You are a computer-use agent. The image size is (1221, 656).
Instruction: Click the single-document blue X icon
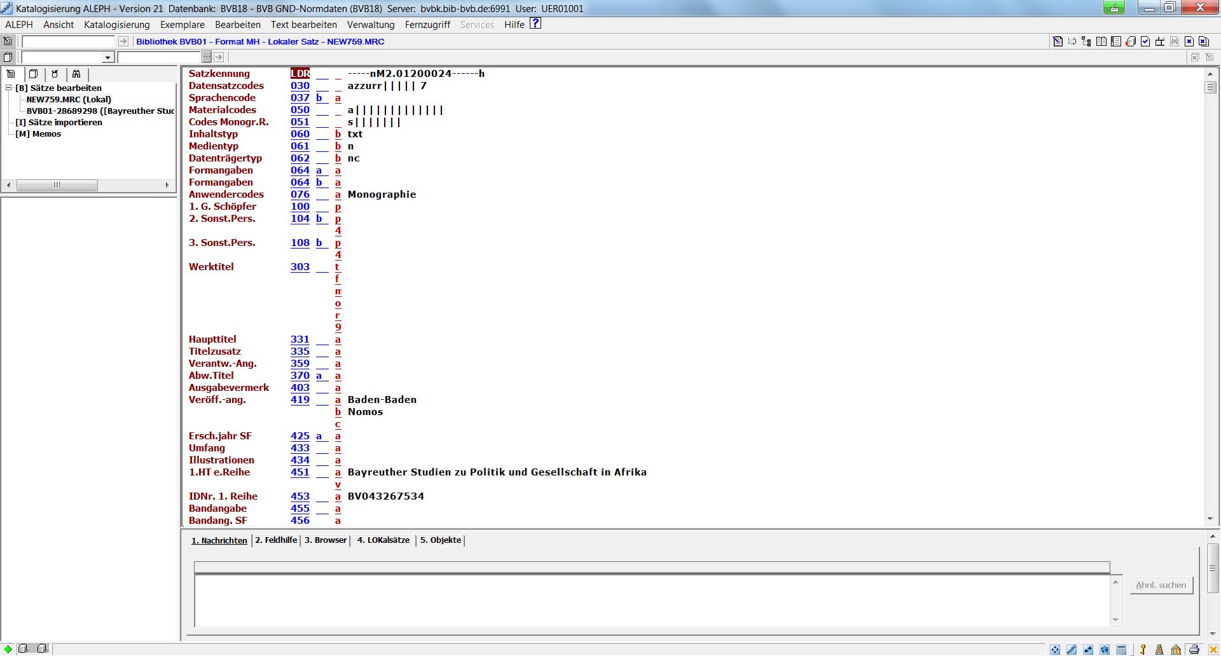click(1189, 41)
